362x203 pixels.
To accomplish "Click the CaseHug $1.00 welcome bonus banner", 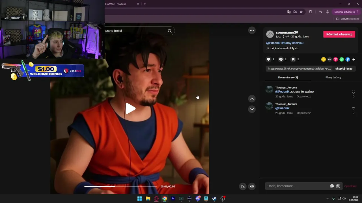I will pyautogui.click(x=42, y=70).
